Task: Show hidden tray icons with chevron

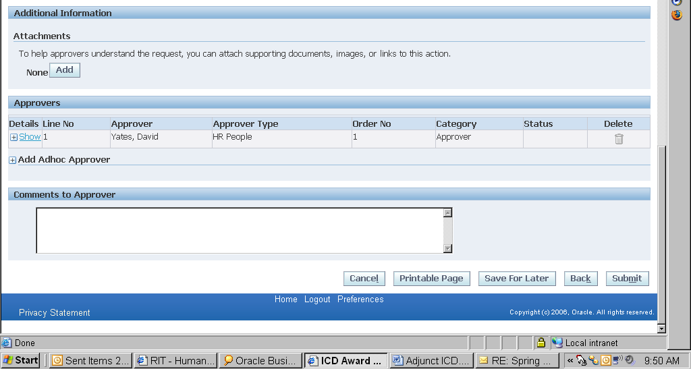Action: click(570, 360)
